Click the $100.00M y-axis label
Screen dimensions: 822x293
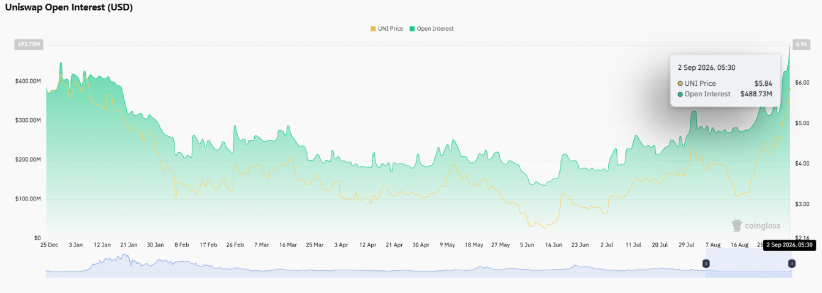(28, 199)
